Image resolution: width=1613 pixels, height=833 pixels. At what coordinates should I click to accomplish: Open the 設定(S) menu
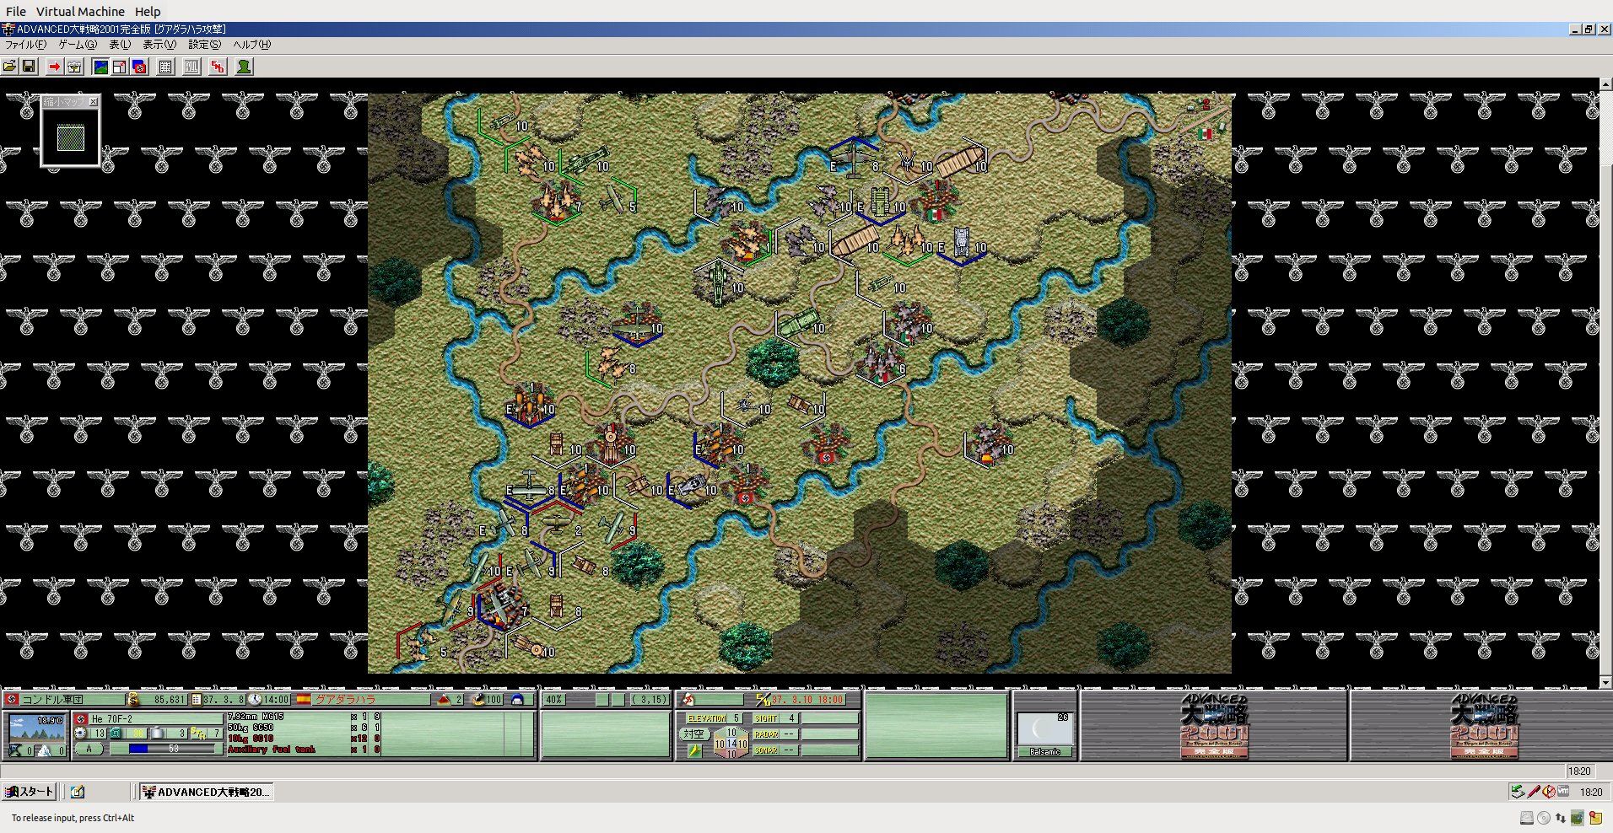[205, 45]
